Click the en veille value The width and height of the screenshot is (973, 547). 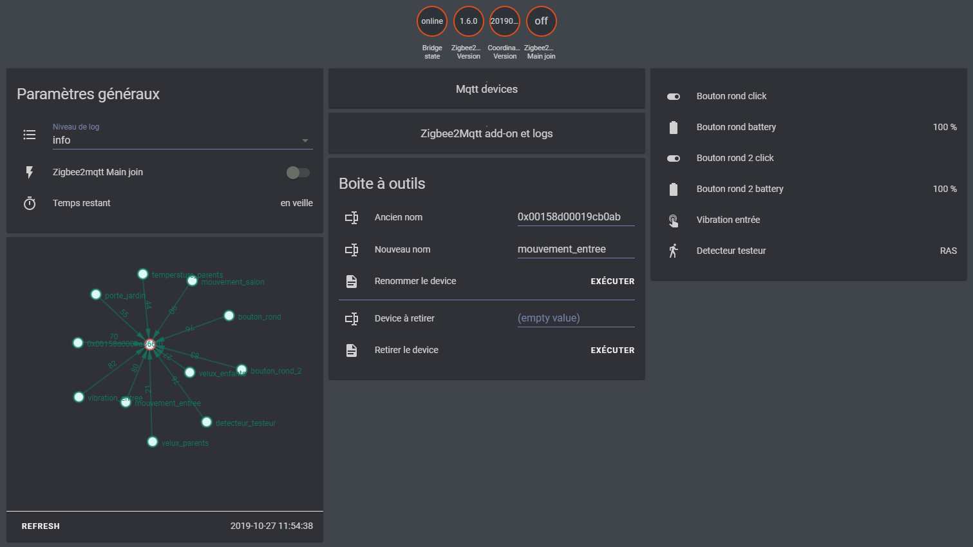297,203
